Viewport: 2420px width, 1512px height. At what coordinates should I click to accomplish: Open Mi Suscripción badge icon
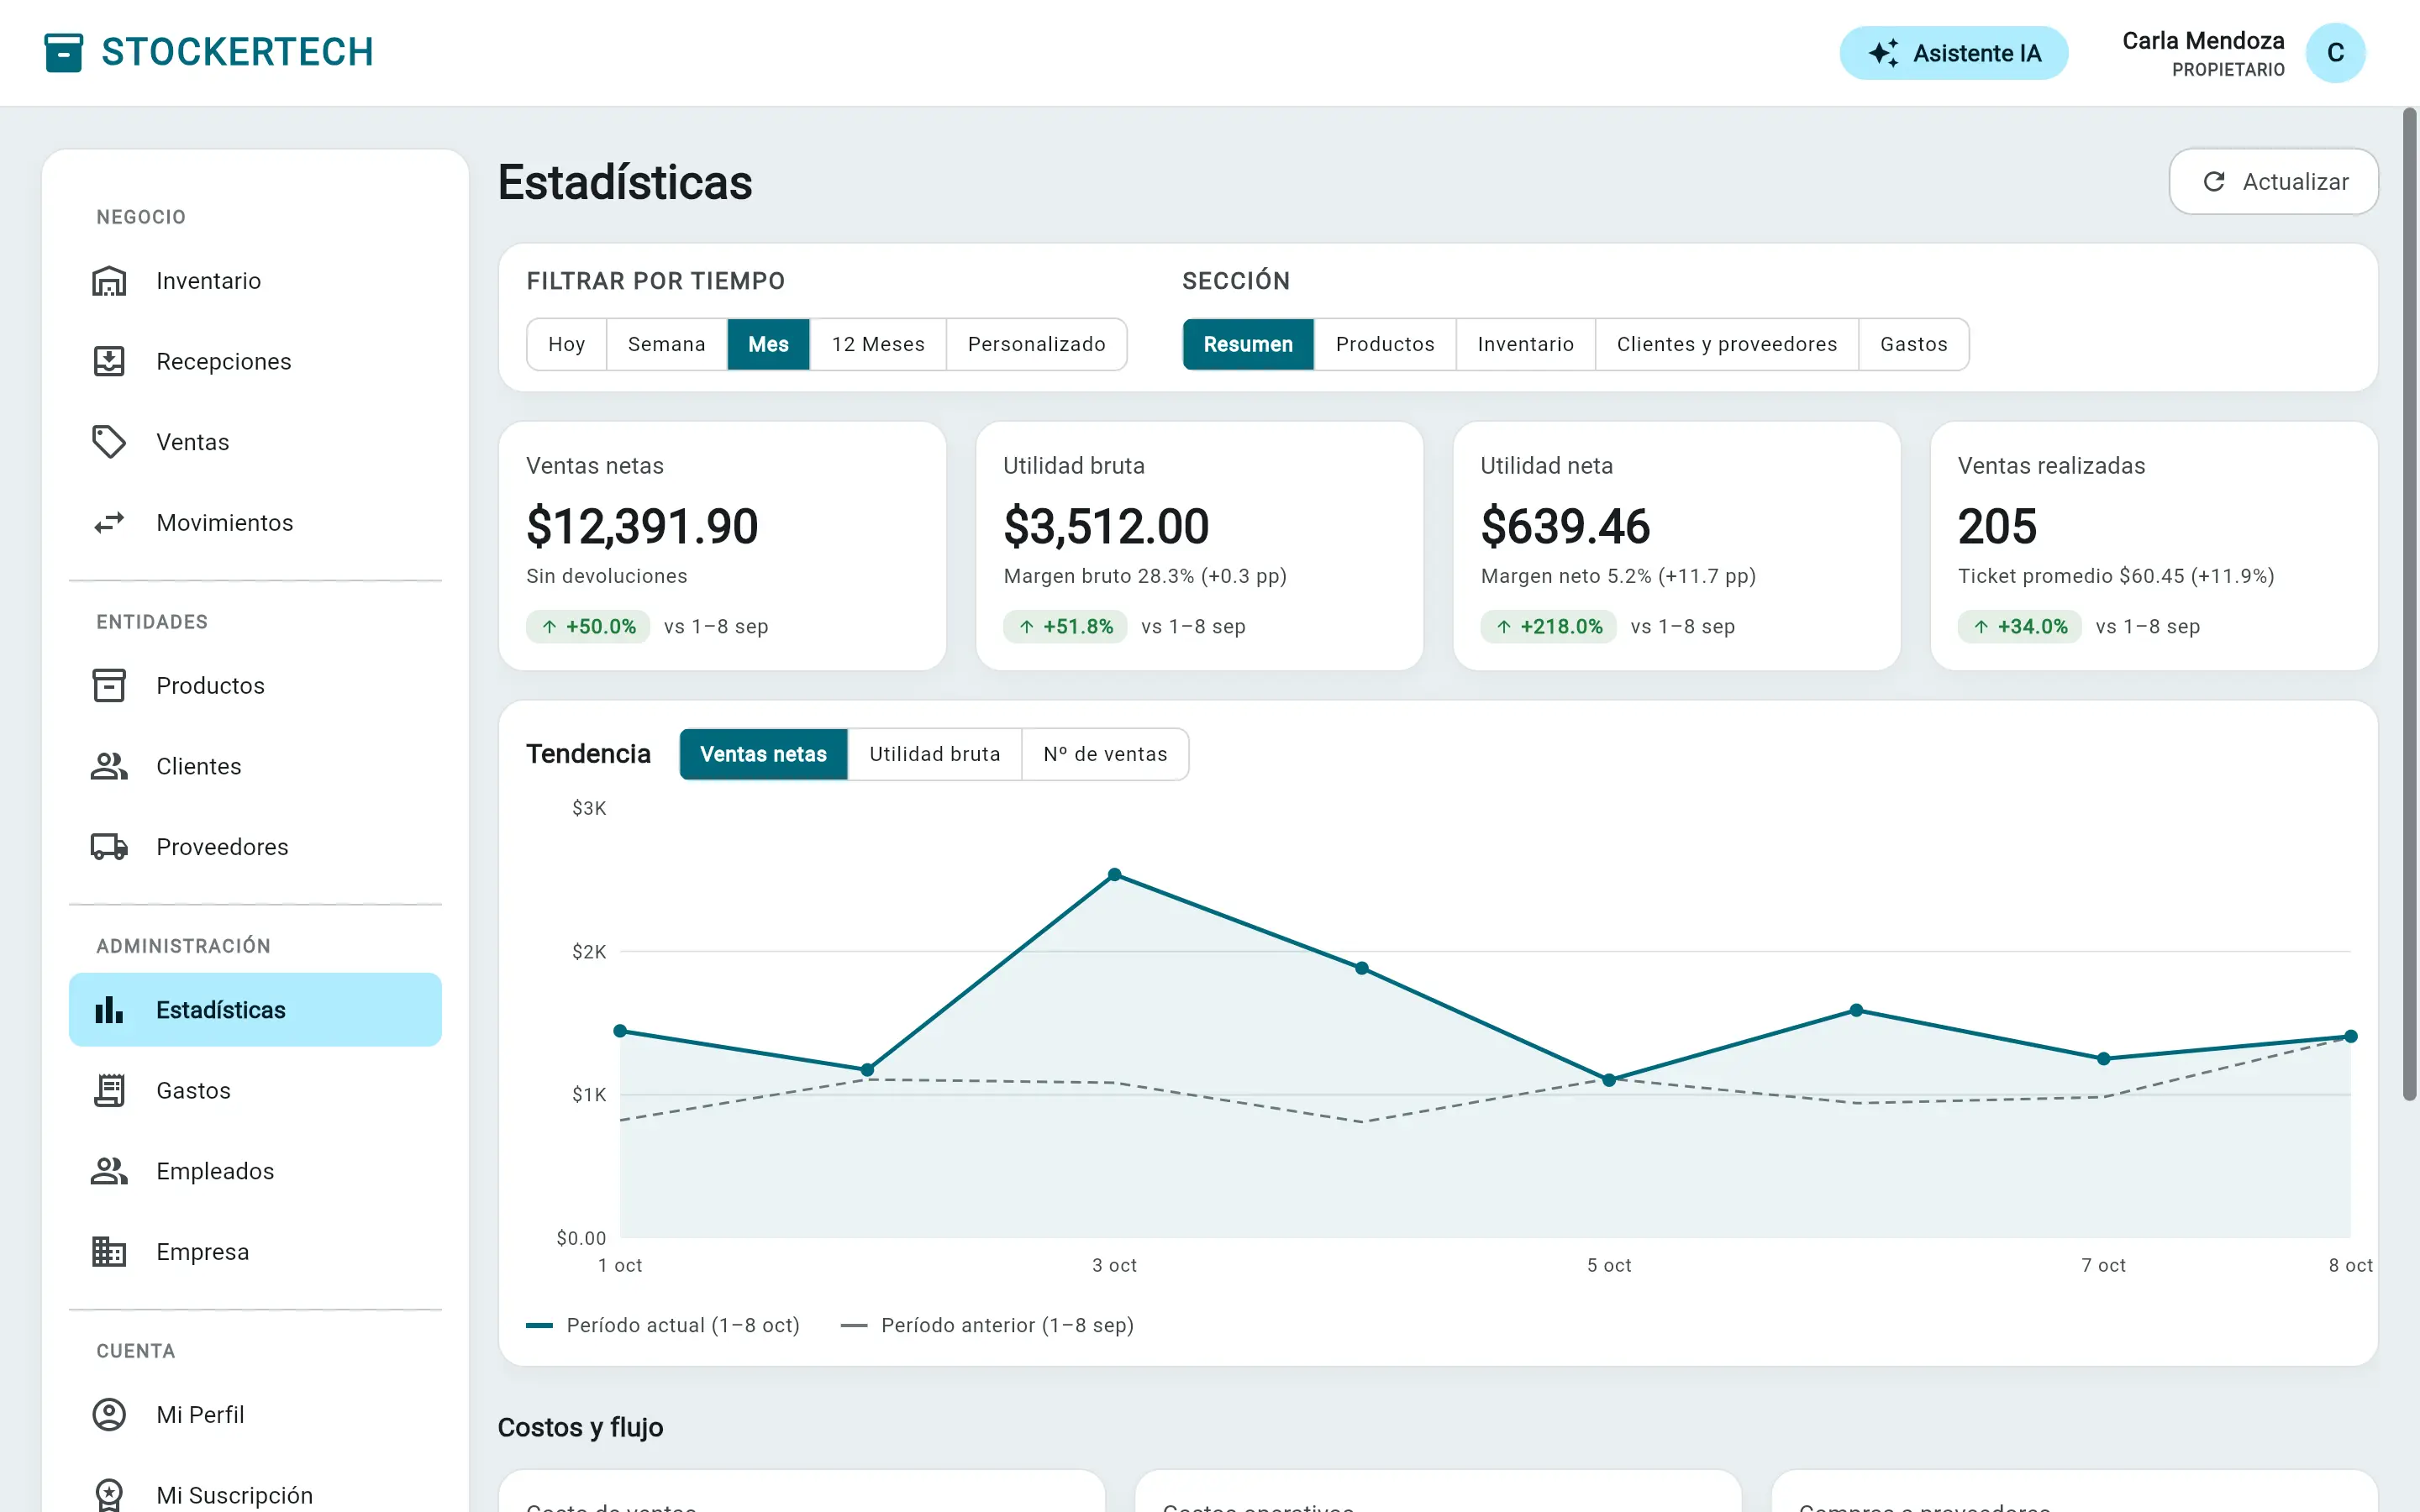109,1495
